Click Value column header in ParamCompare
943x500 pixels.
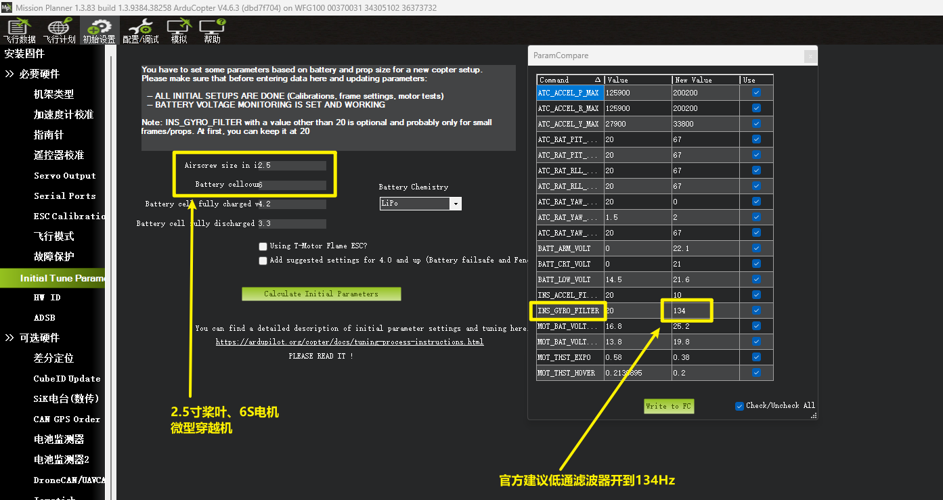pos(638,80)
